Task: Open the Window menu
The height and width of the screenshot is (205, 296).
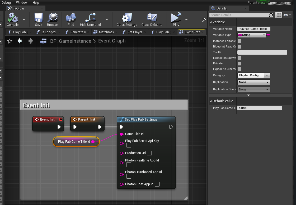Action: tap(22, 3)
